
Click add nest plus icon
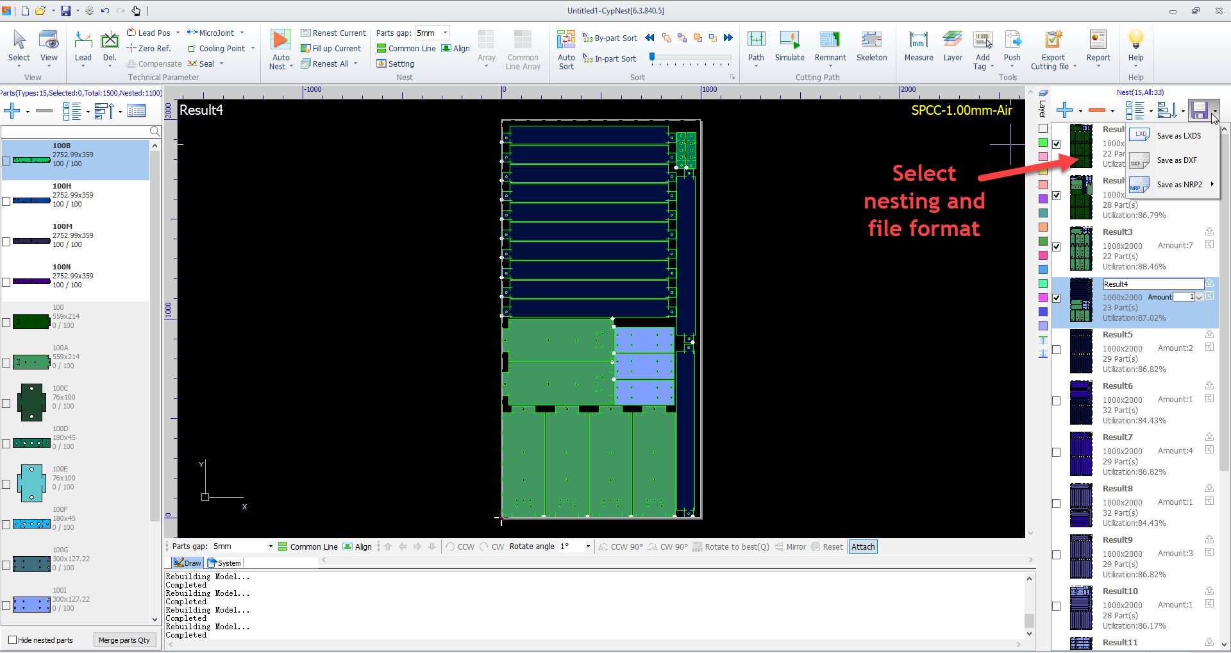(1064, 110)
